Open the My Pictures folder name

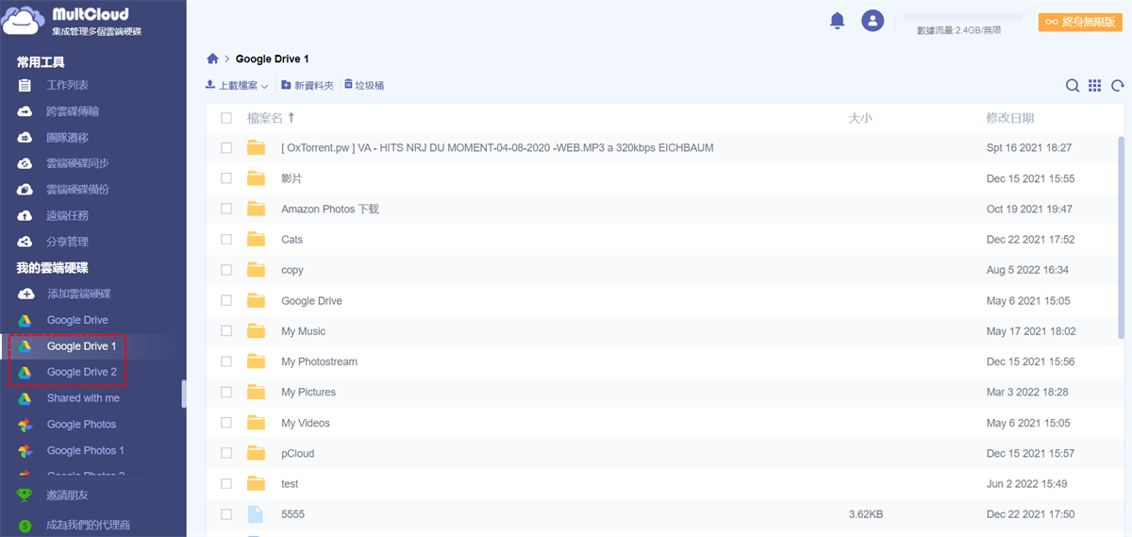point(308,392)
